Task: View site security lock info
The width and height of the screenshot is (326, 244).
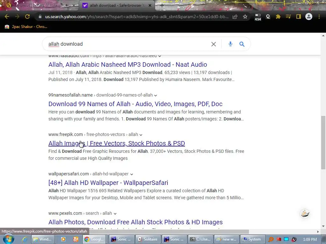Action: (40, 17)
